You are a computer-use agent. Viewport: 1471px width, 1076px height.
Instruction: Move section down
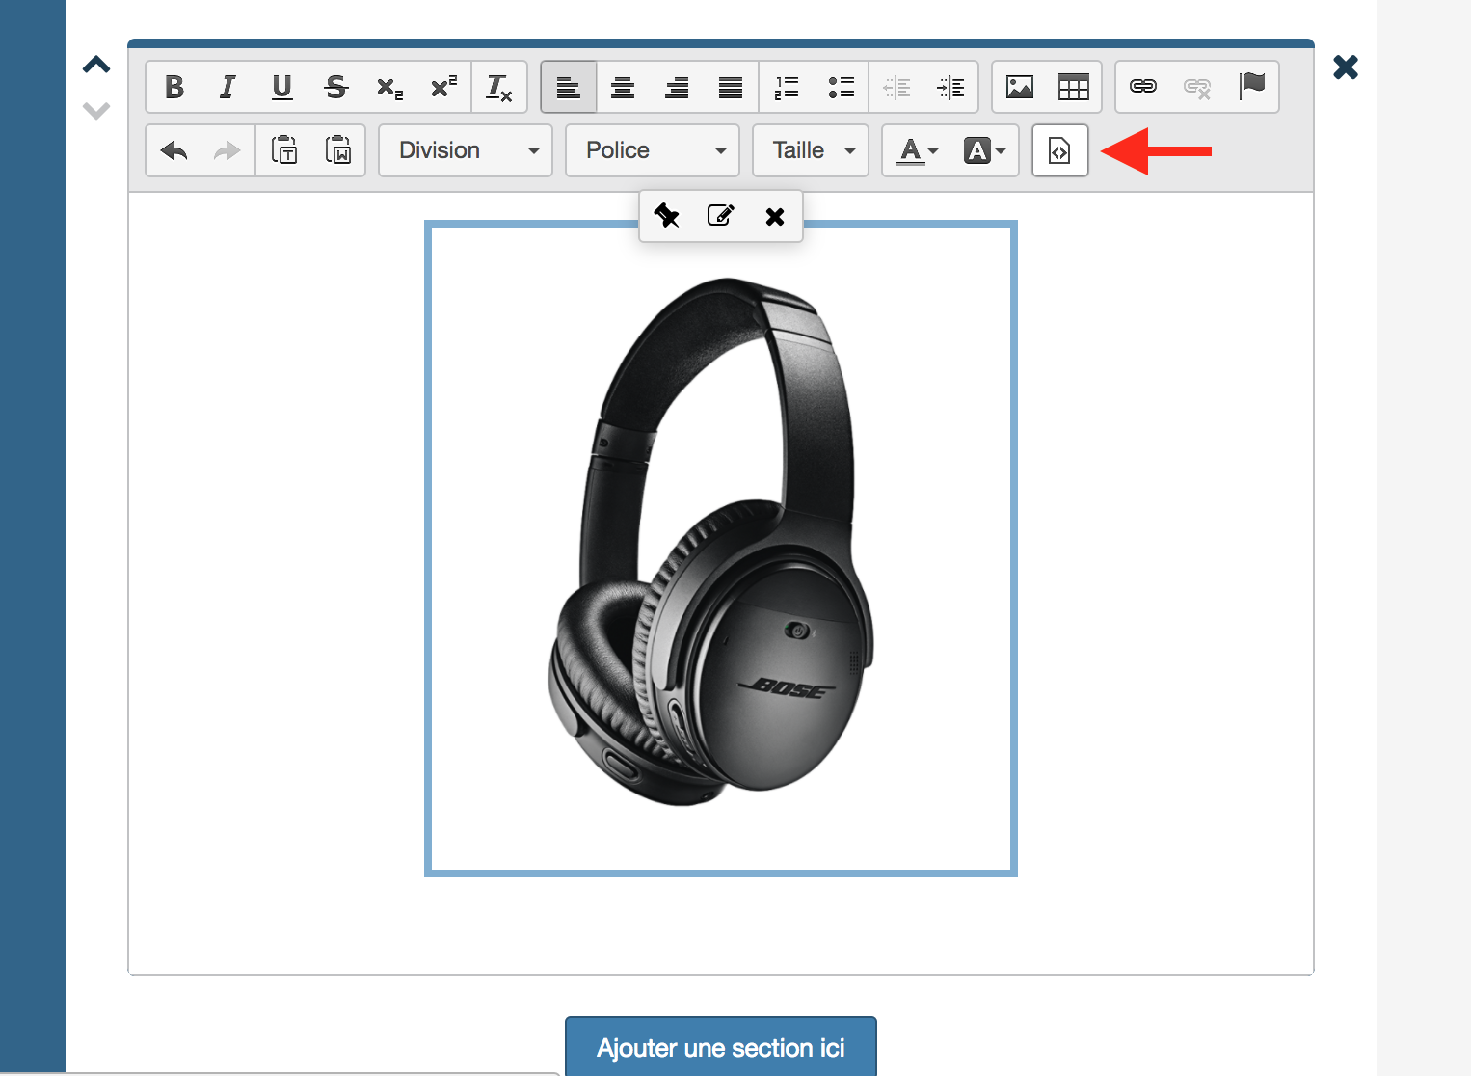pos(96,111)
